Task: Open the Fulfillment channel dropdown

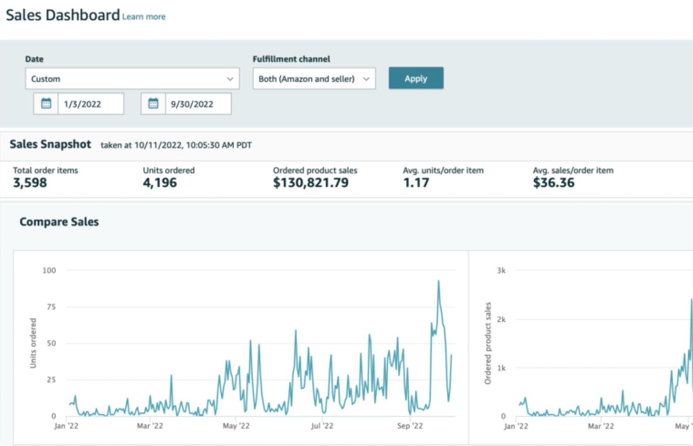Action: pos(314,79)
